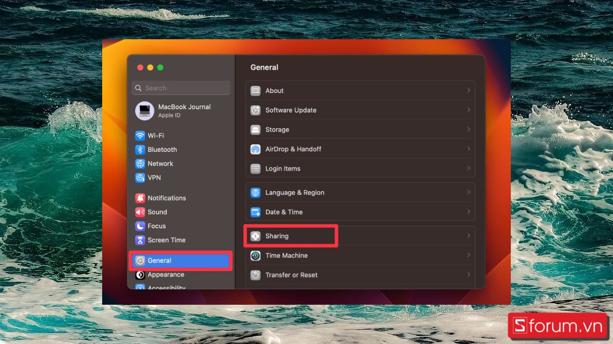The width and height of the screenshot is (613, 344).
Task: Expand the Storage disclosure arrow
Action: pyautogui.click(x=468, y=129)
